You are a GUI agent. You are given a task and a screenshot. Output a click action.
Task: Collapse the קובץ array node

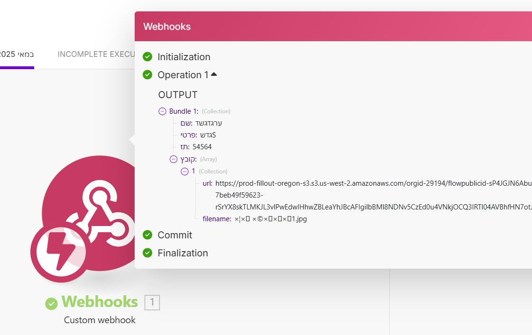(174, 159)
